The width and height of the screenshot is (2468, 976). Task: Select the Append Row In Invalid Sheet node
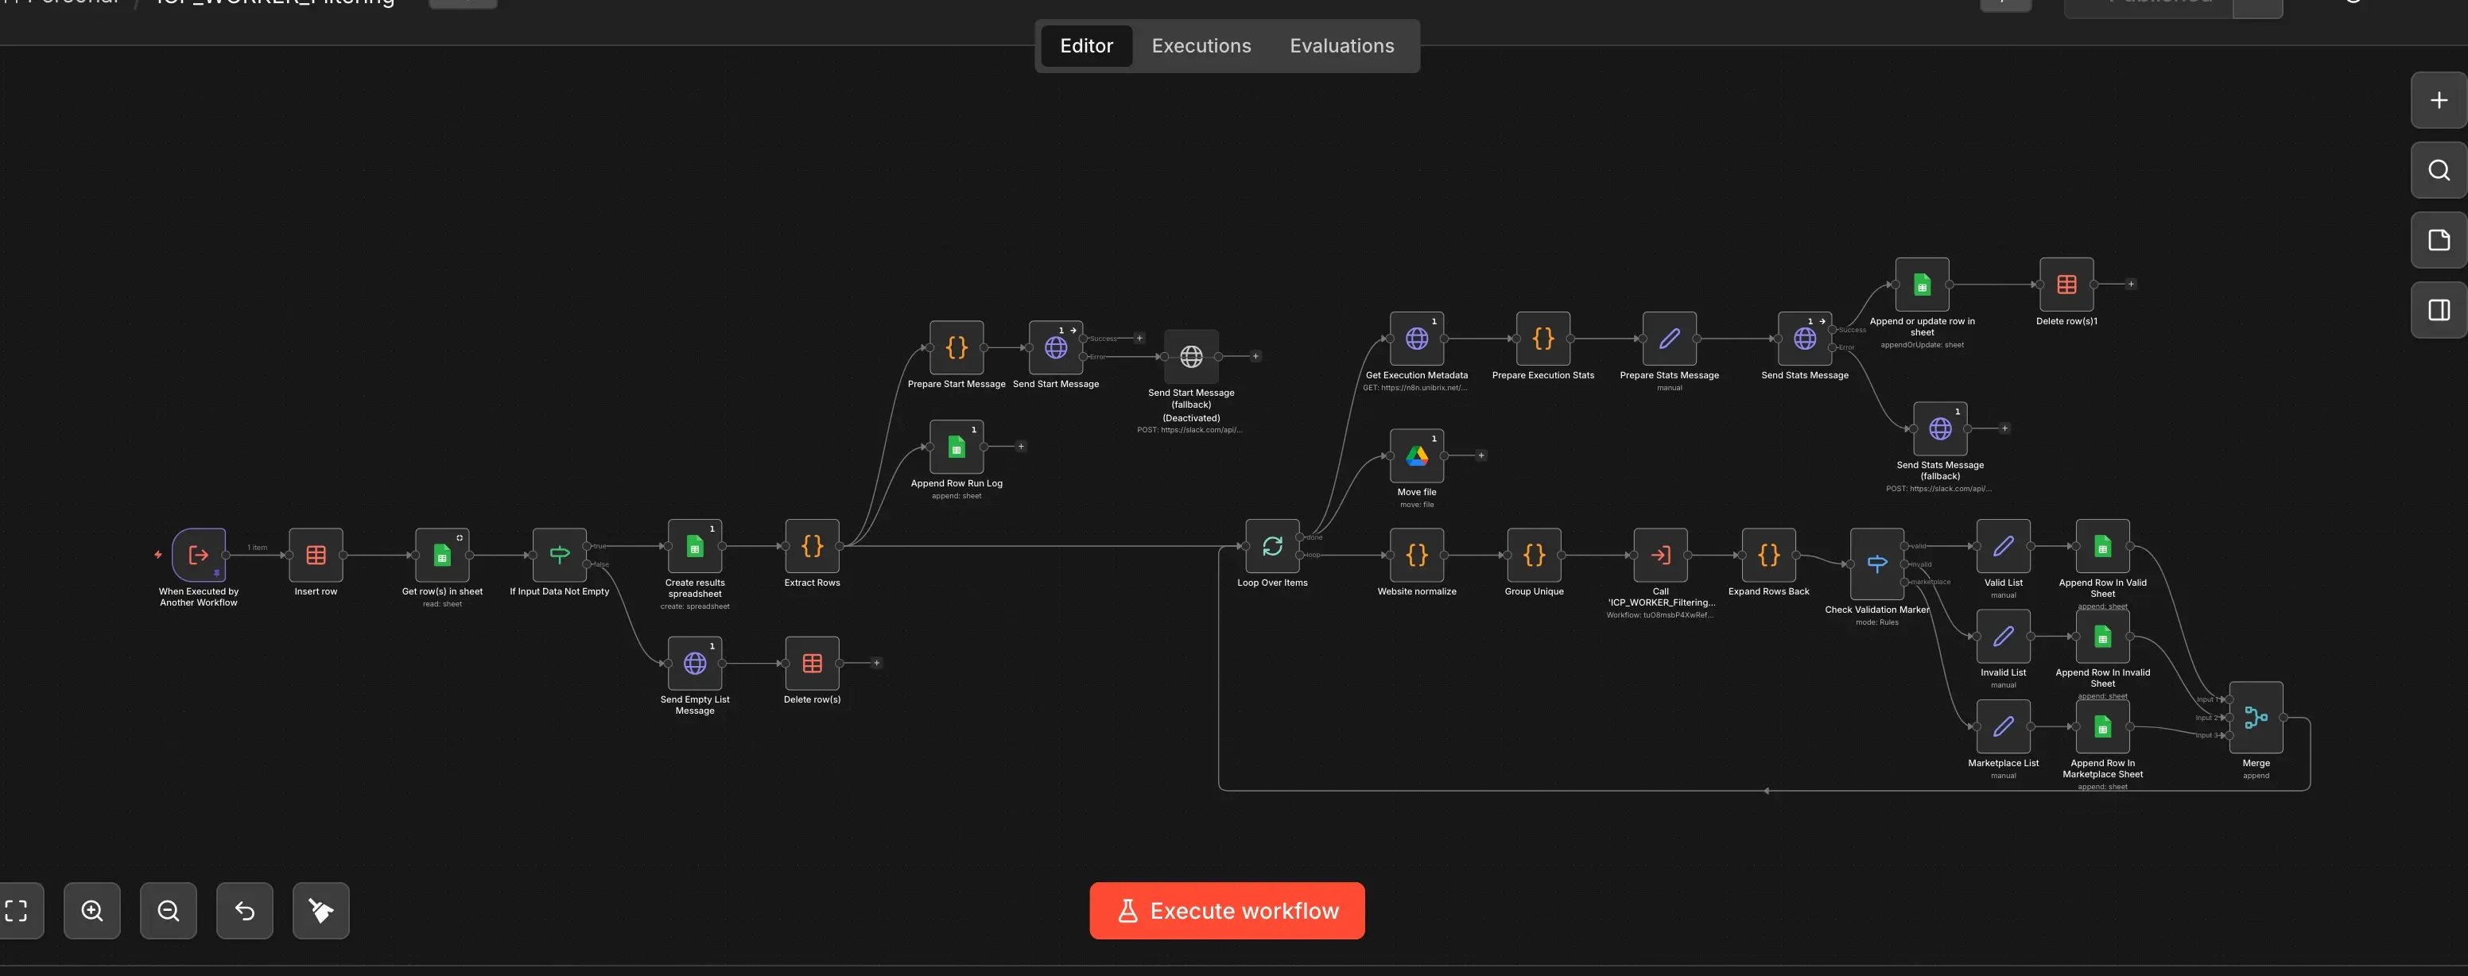tap(2102, 636)
